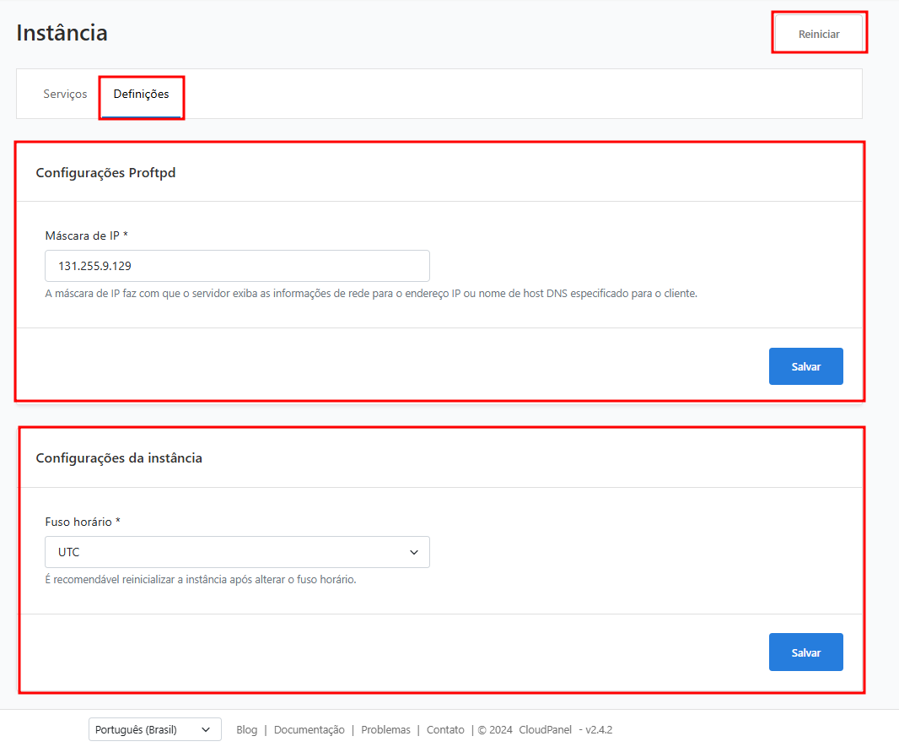Open the Fuso horário UTC dropdown
Image resolution: width=899 pixels, height=747 pixels.
tap(237, 552)
